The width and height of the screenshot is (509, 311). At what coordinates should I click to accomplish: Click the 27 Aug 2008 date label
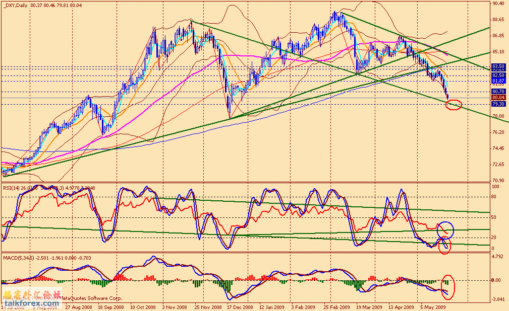pyautogui.click(x=78, y=307)
